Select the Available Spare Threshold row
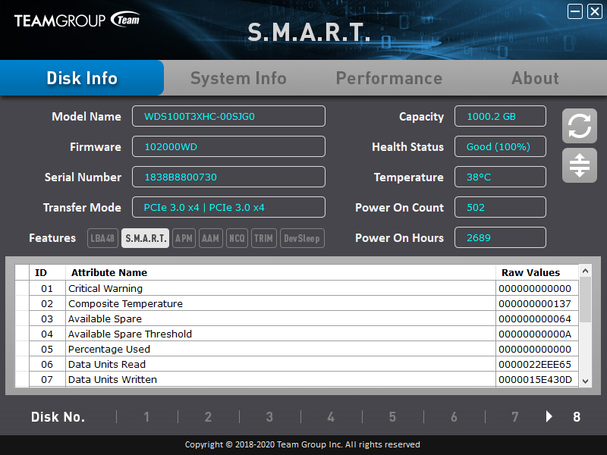Image resolution: width=607 pixels, height=455 pixels. point(297,334)
